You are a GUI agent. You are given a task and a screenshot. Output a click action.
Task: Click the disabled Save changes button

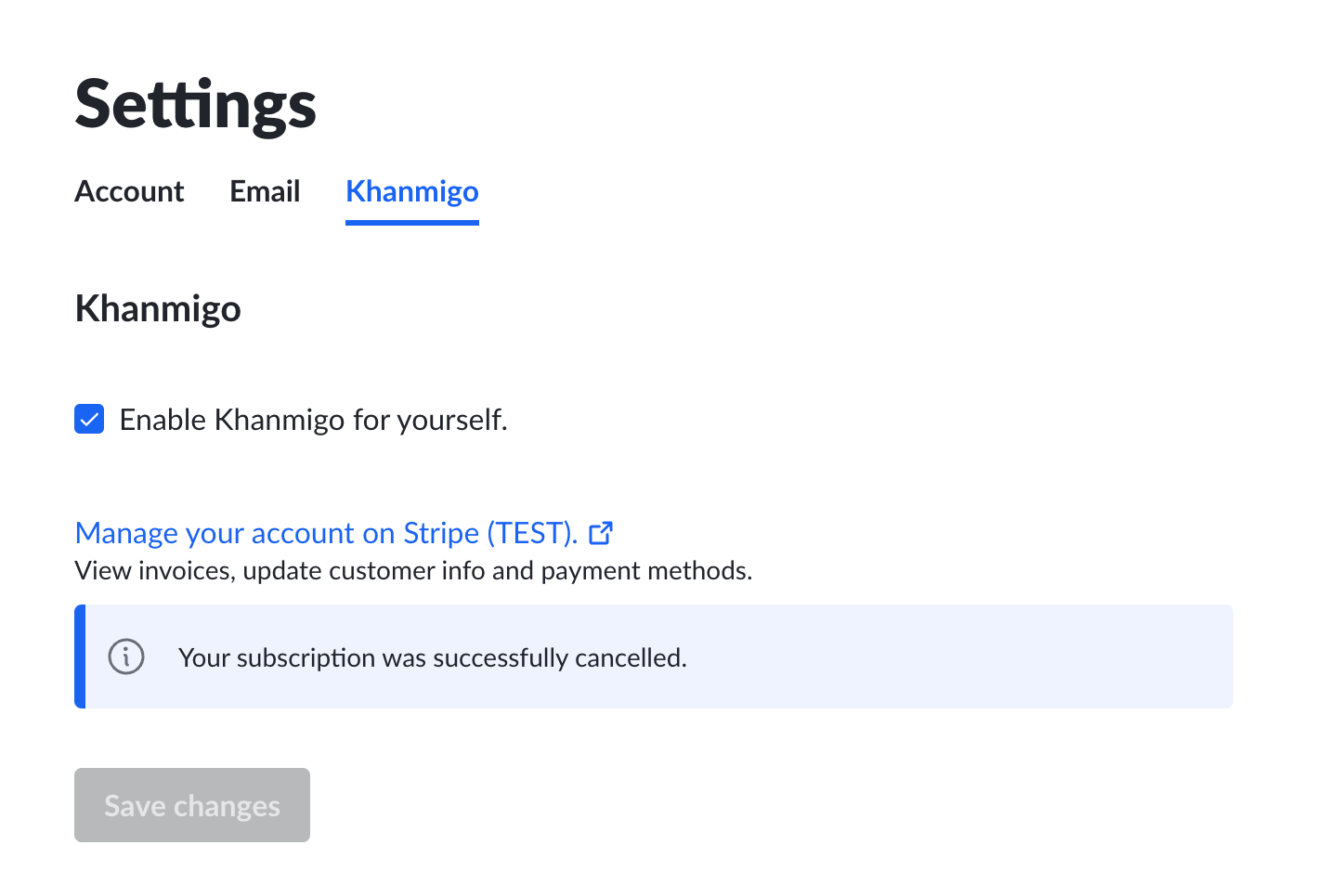coord(192,805)
